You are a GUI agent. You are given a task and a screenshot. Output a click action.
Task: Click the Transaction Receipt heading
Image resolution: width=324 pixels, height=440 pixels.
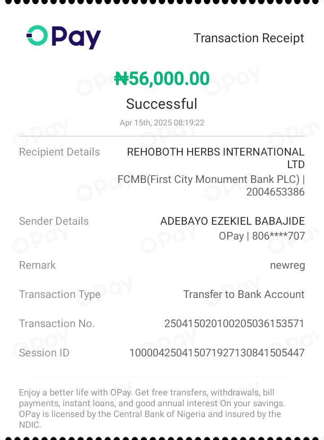(x=249, y=38)
